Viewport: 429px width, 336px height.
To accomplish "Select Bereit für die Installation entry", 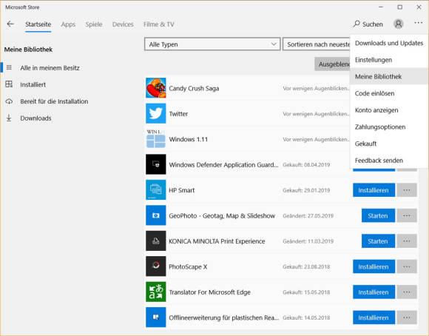I will (x=54, y=101).
